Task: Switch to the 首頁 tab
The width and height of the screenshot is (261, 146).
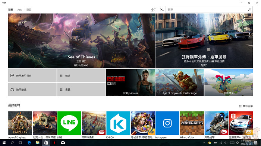Action: pyautogui.click(x=11, y=10)
